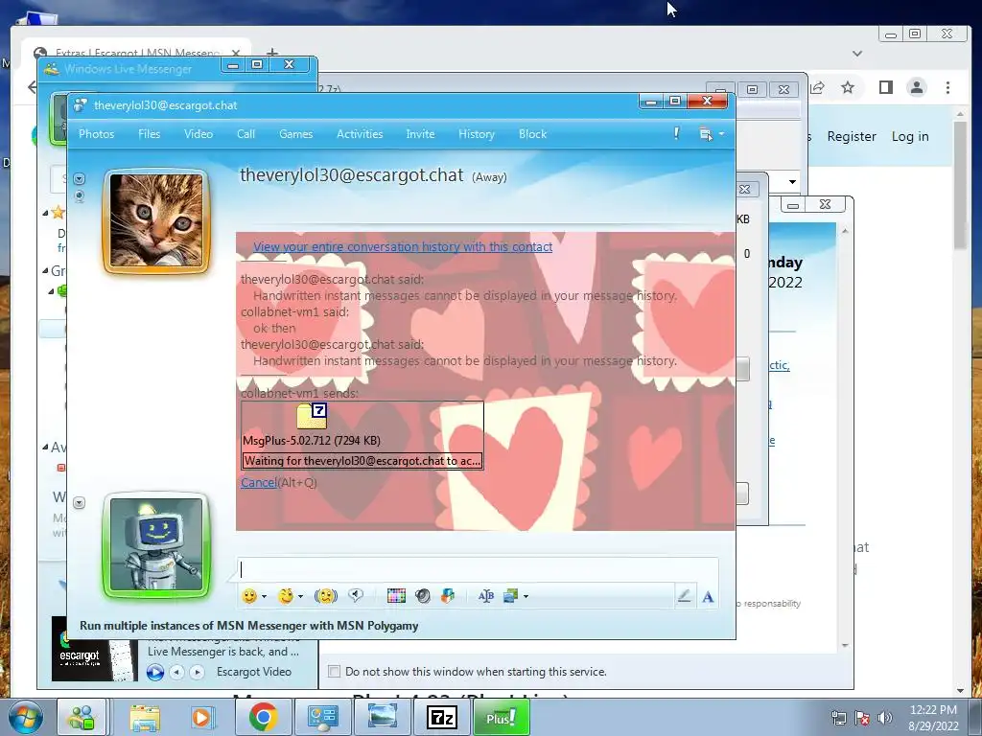The image size is (982, 736).
Task: Go to next Escargot video
Action: click(198, 672)
